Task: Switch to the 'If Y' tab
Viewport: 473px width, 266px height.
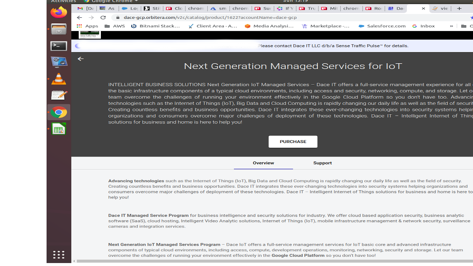Action: coord(285,8)
